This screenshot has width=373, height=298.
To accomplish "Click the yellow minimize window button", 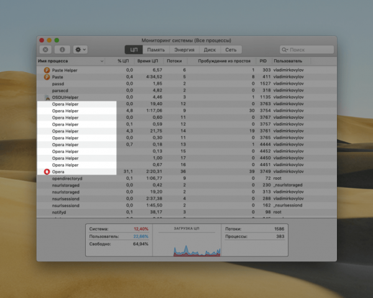I will coord(49,40).
